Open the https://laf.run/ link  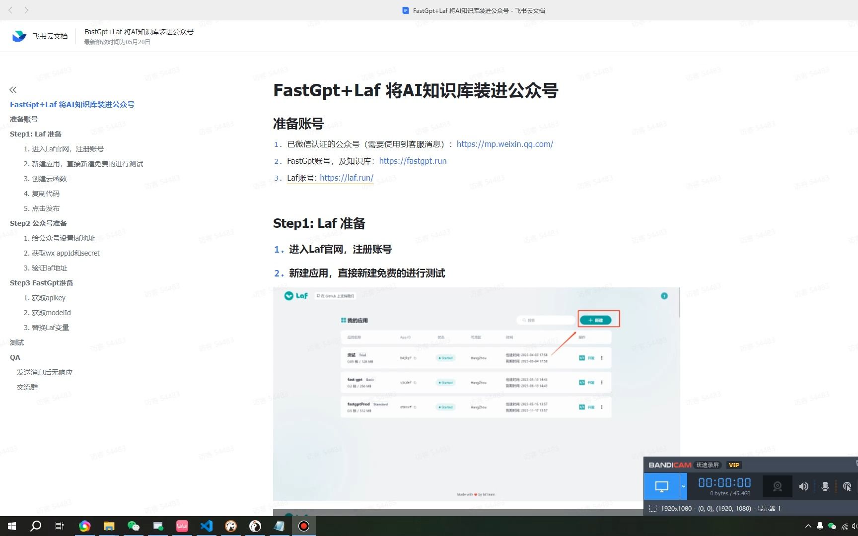[x=346, y=178]
